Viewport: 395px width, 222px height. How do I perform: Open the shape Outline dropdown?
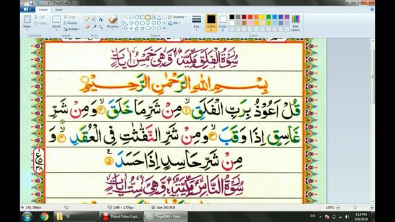coord(177,17)
